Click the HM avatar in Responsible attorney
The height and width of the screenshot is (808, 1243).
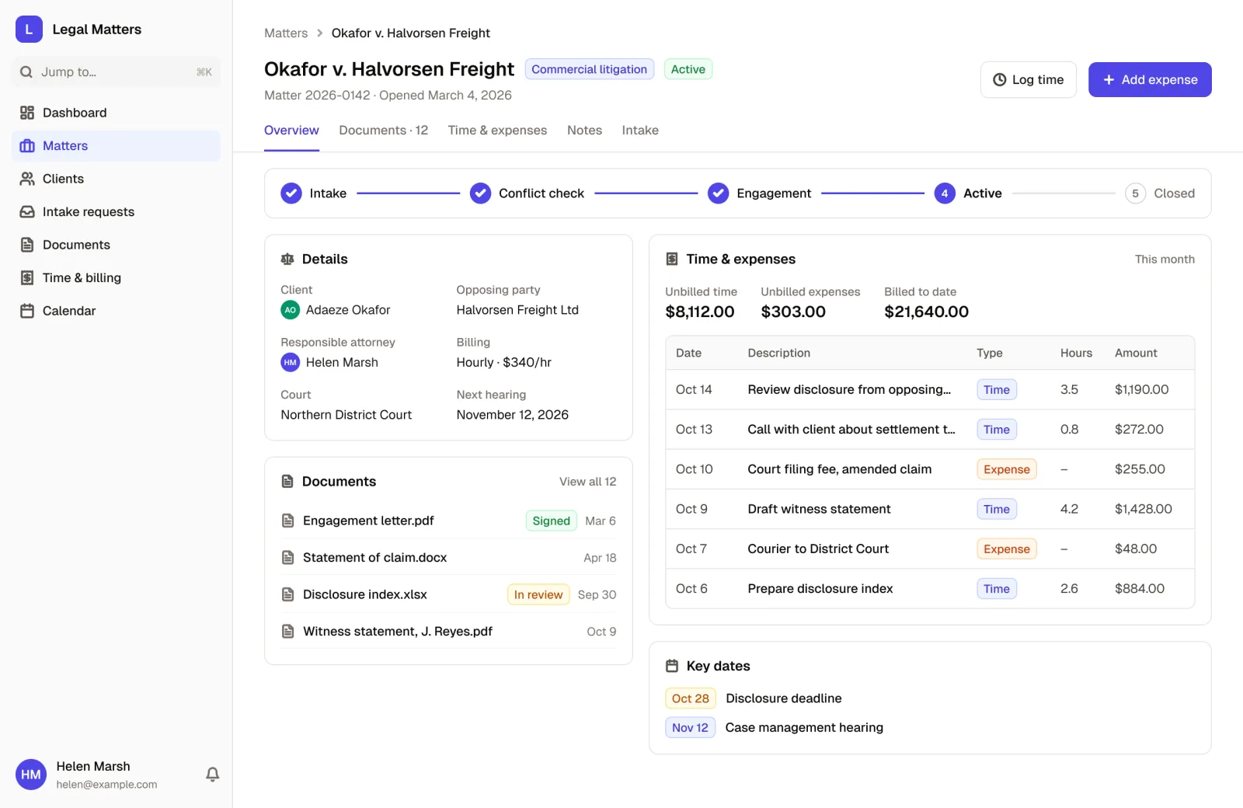(x=291, y=362)
